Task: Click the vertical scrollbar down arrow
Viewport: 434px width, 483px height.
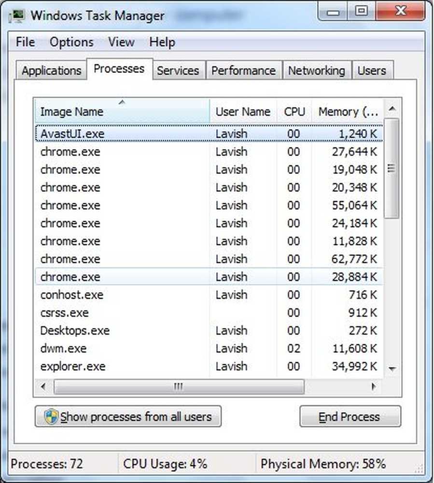Action: [392, 369]
